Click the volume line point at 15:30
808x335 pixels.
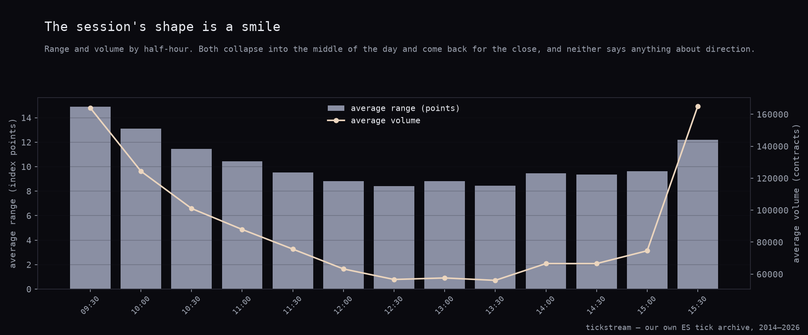[698, 107]
